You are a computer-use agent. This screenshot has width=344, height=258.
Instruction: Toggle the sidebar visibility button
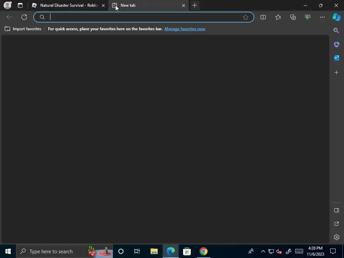[x=336, y=210]
